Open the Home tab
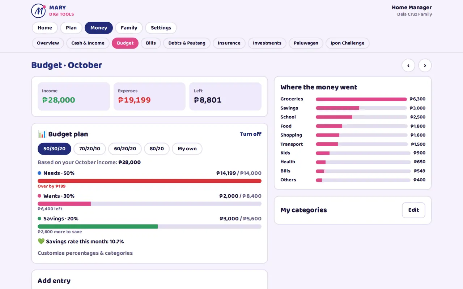The width and height of the screenshot is (463, 289). (x=45, y=28)
